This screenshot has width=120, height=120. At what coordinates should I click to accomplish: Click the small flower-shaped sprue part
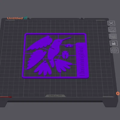[69, 46]
